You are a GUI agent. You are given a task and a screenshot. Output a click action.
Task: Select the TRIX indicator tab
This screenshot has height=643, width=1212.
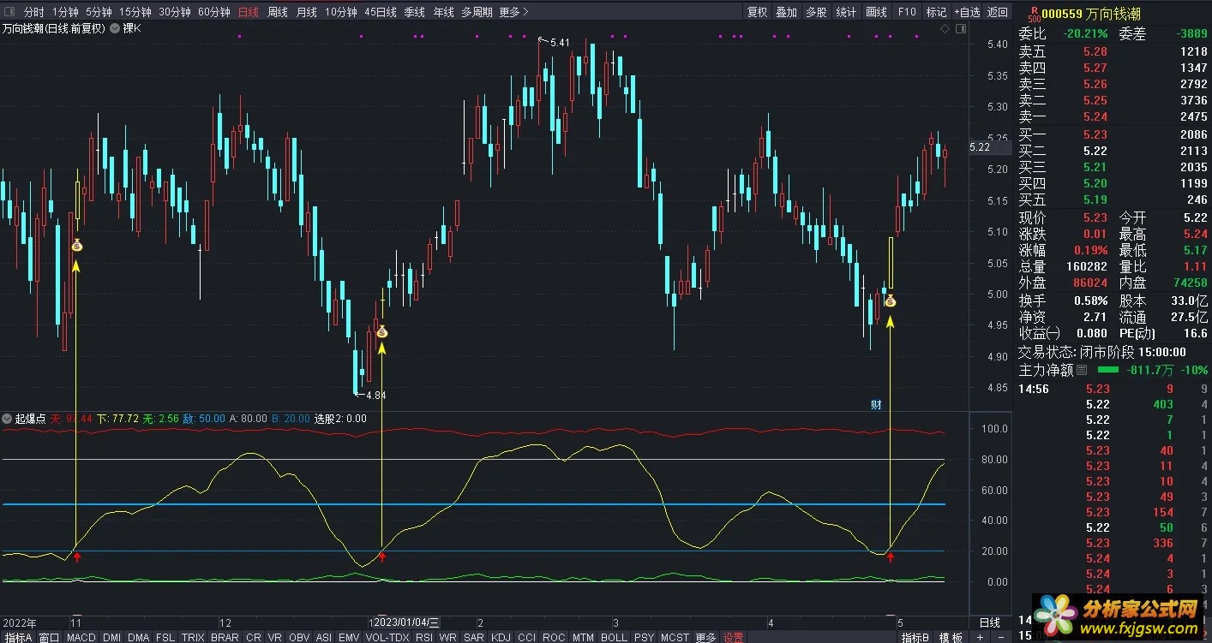pyautogui.click(x=193, y=637)
